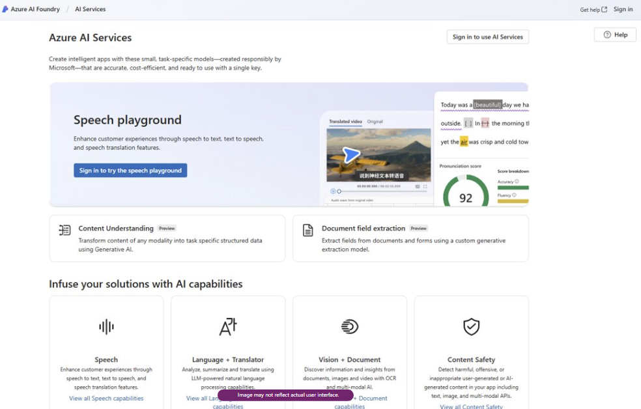Open the Azure AI Foundry breadcrumb link
This screenshot has height=409, width=641.
click(35, 9)
